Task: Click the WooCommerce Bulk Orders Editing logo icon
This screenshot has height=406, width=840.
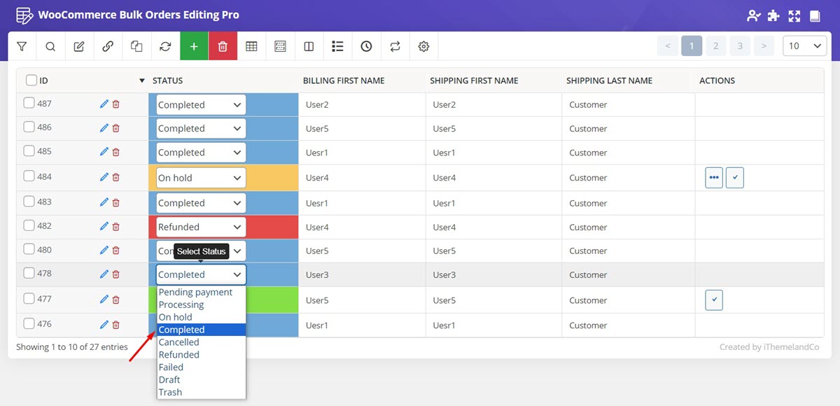Action: (24, 15)
